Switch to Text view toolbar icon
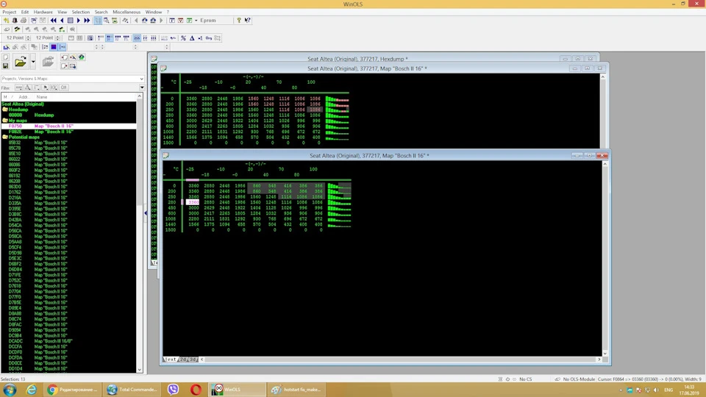 [x=172, y=21]
